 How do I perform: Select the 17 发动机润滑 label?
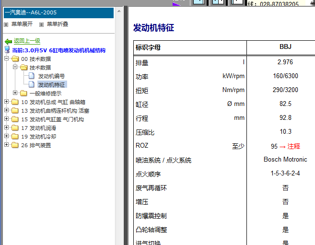pyautogui.click(x=38, y=128)
